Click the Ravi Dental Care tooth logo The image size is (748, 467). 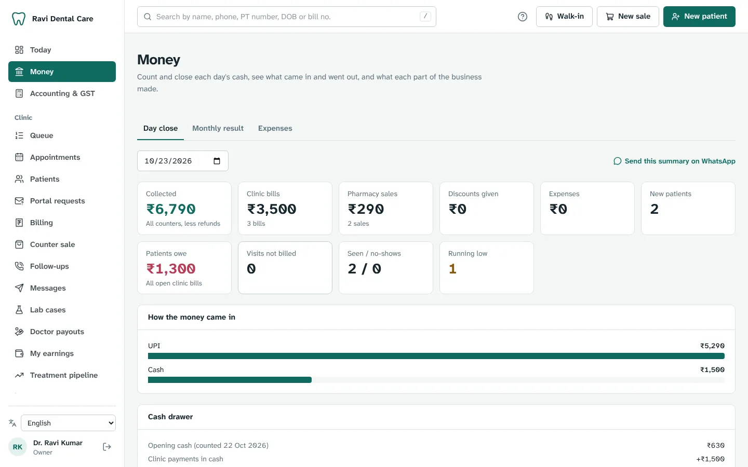[19, 19]
